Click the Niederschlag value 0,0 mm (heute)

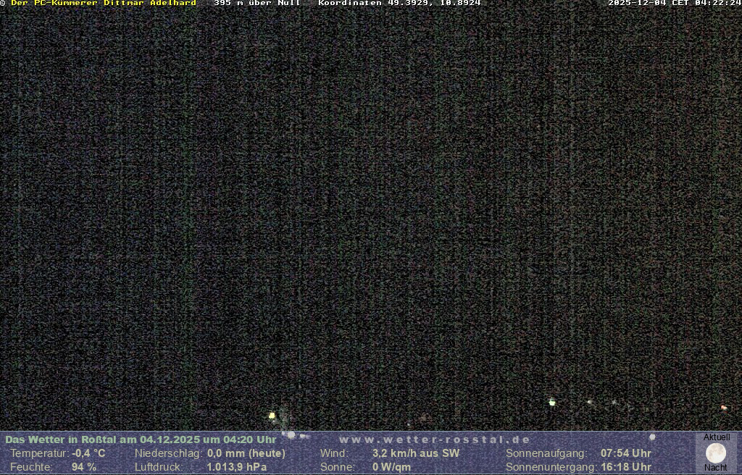pyautogui.click(x=246, y=453)
